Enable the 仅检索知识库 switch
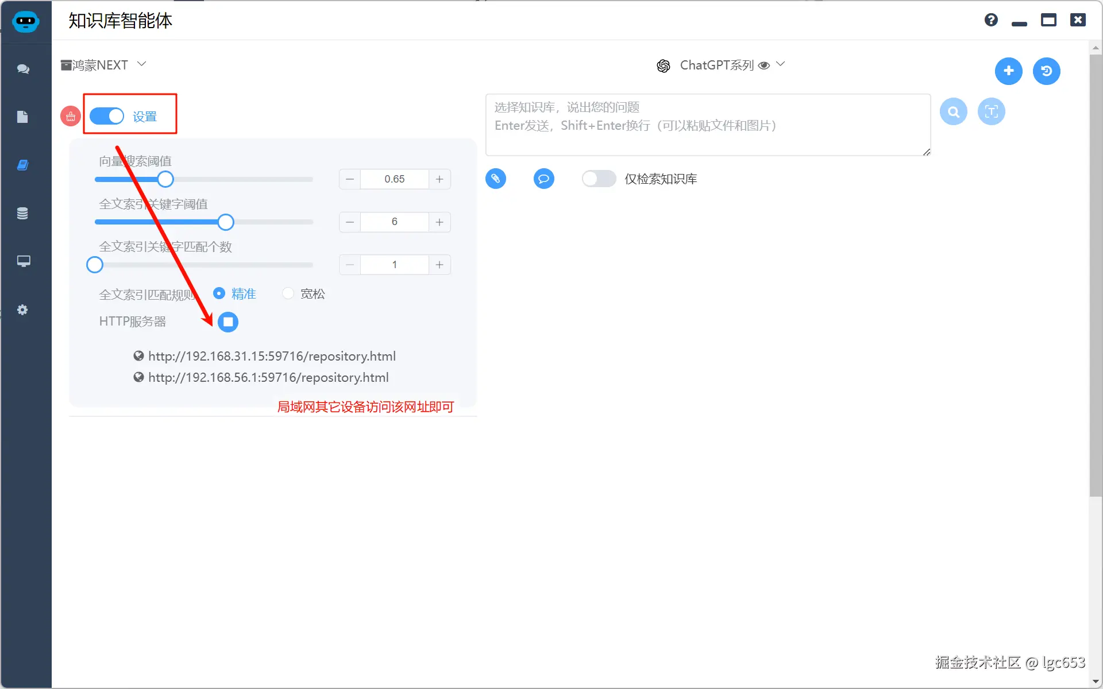Viewport: 1103px width, 689px height. point(598,179)
